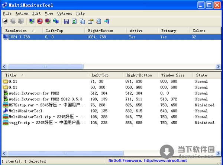Click the 32 colors value cell
The width and height of the screenshot is (223, 165).
point(194,37)
